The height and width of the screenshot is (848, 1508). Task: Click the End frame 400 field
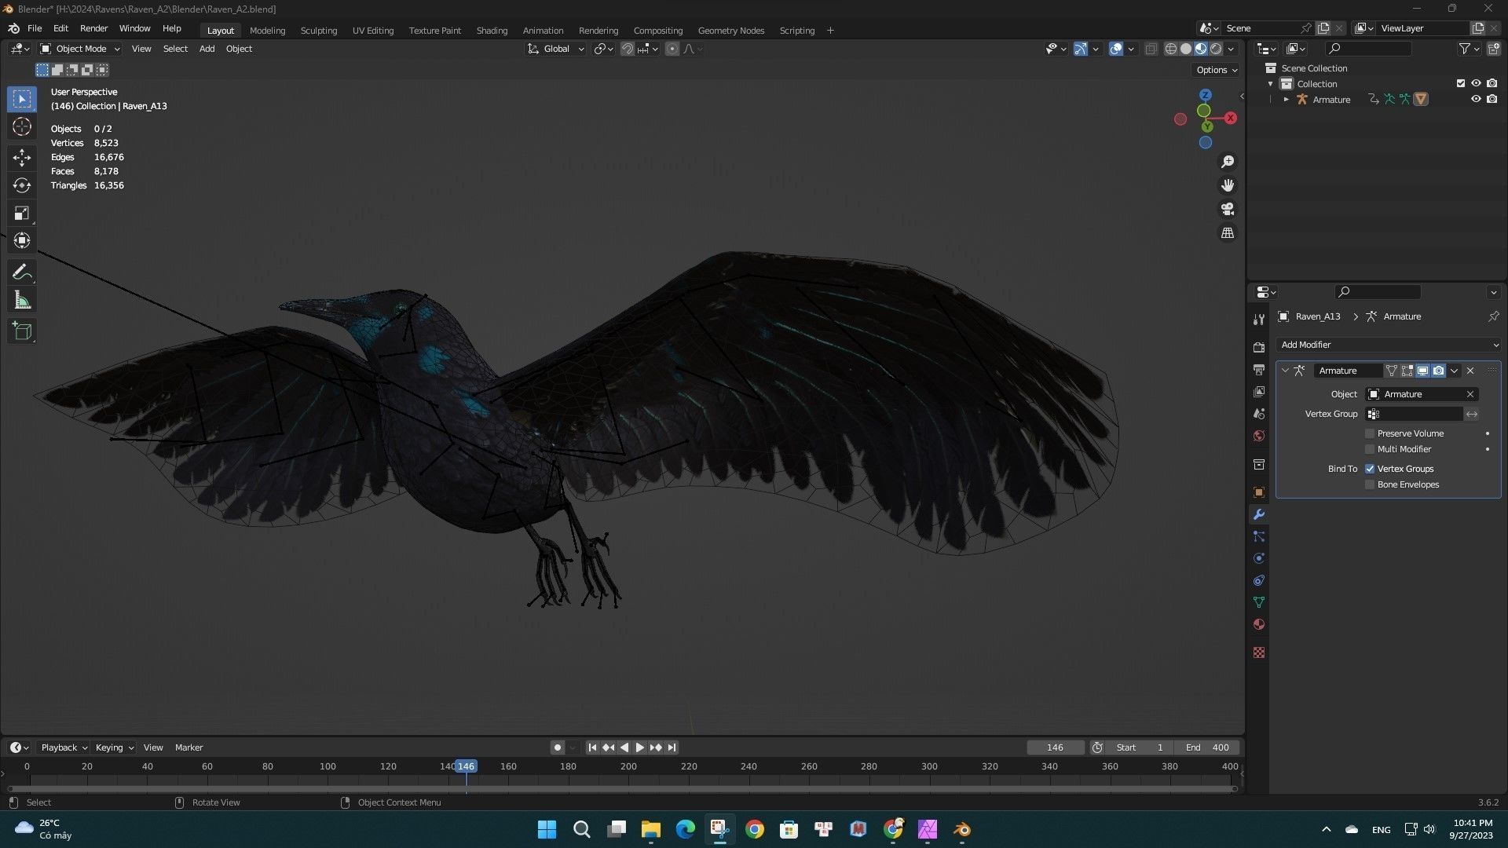pos(1208,747)
